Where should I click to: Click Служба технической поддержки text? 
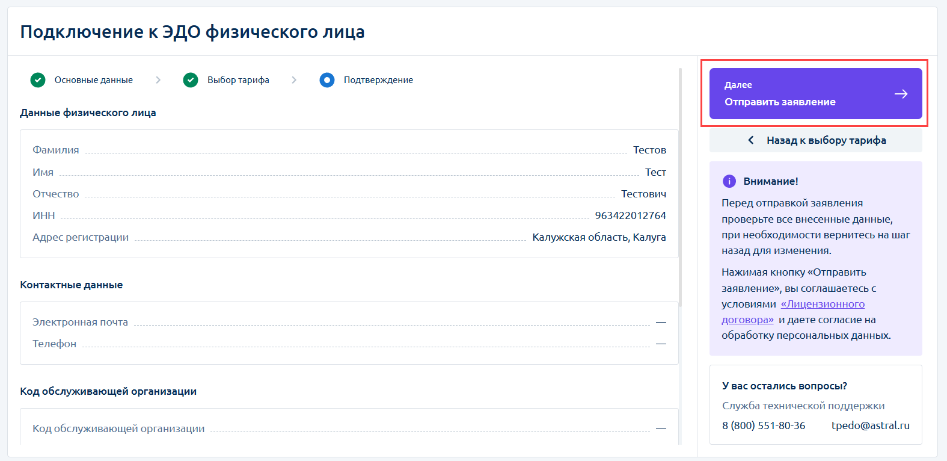(803, 406)
